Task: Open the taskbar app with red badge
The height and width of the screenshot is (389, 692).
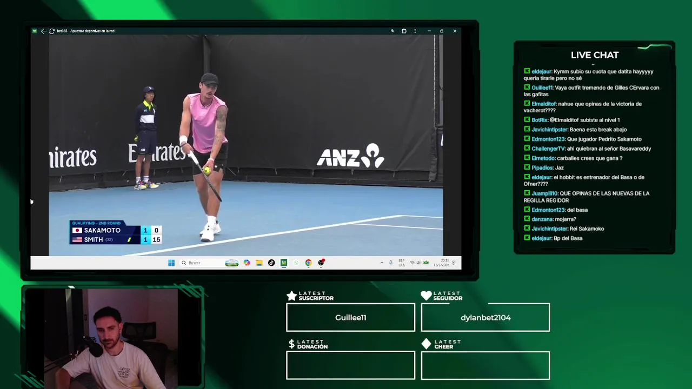Action: coord(321,263)
